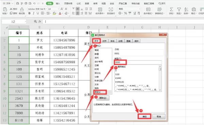Open the 插入 Insert ribbon tab
204x125 pixels.
58,3
